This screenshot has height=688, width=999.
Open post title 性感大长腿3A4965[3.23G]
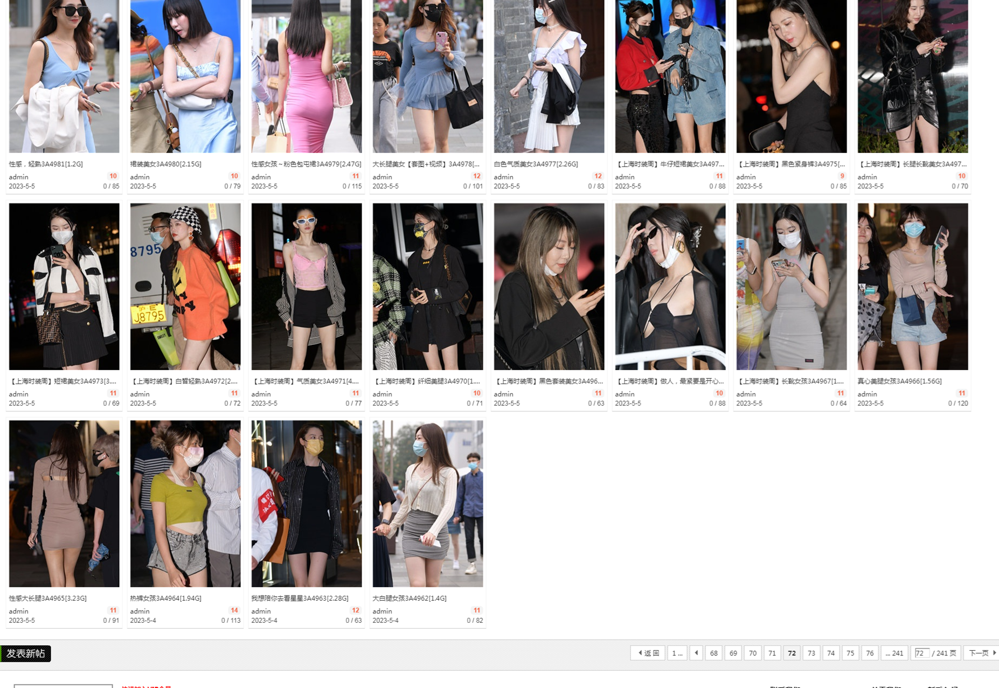pyautogui.click(x=47, y=598)
